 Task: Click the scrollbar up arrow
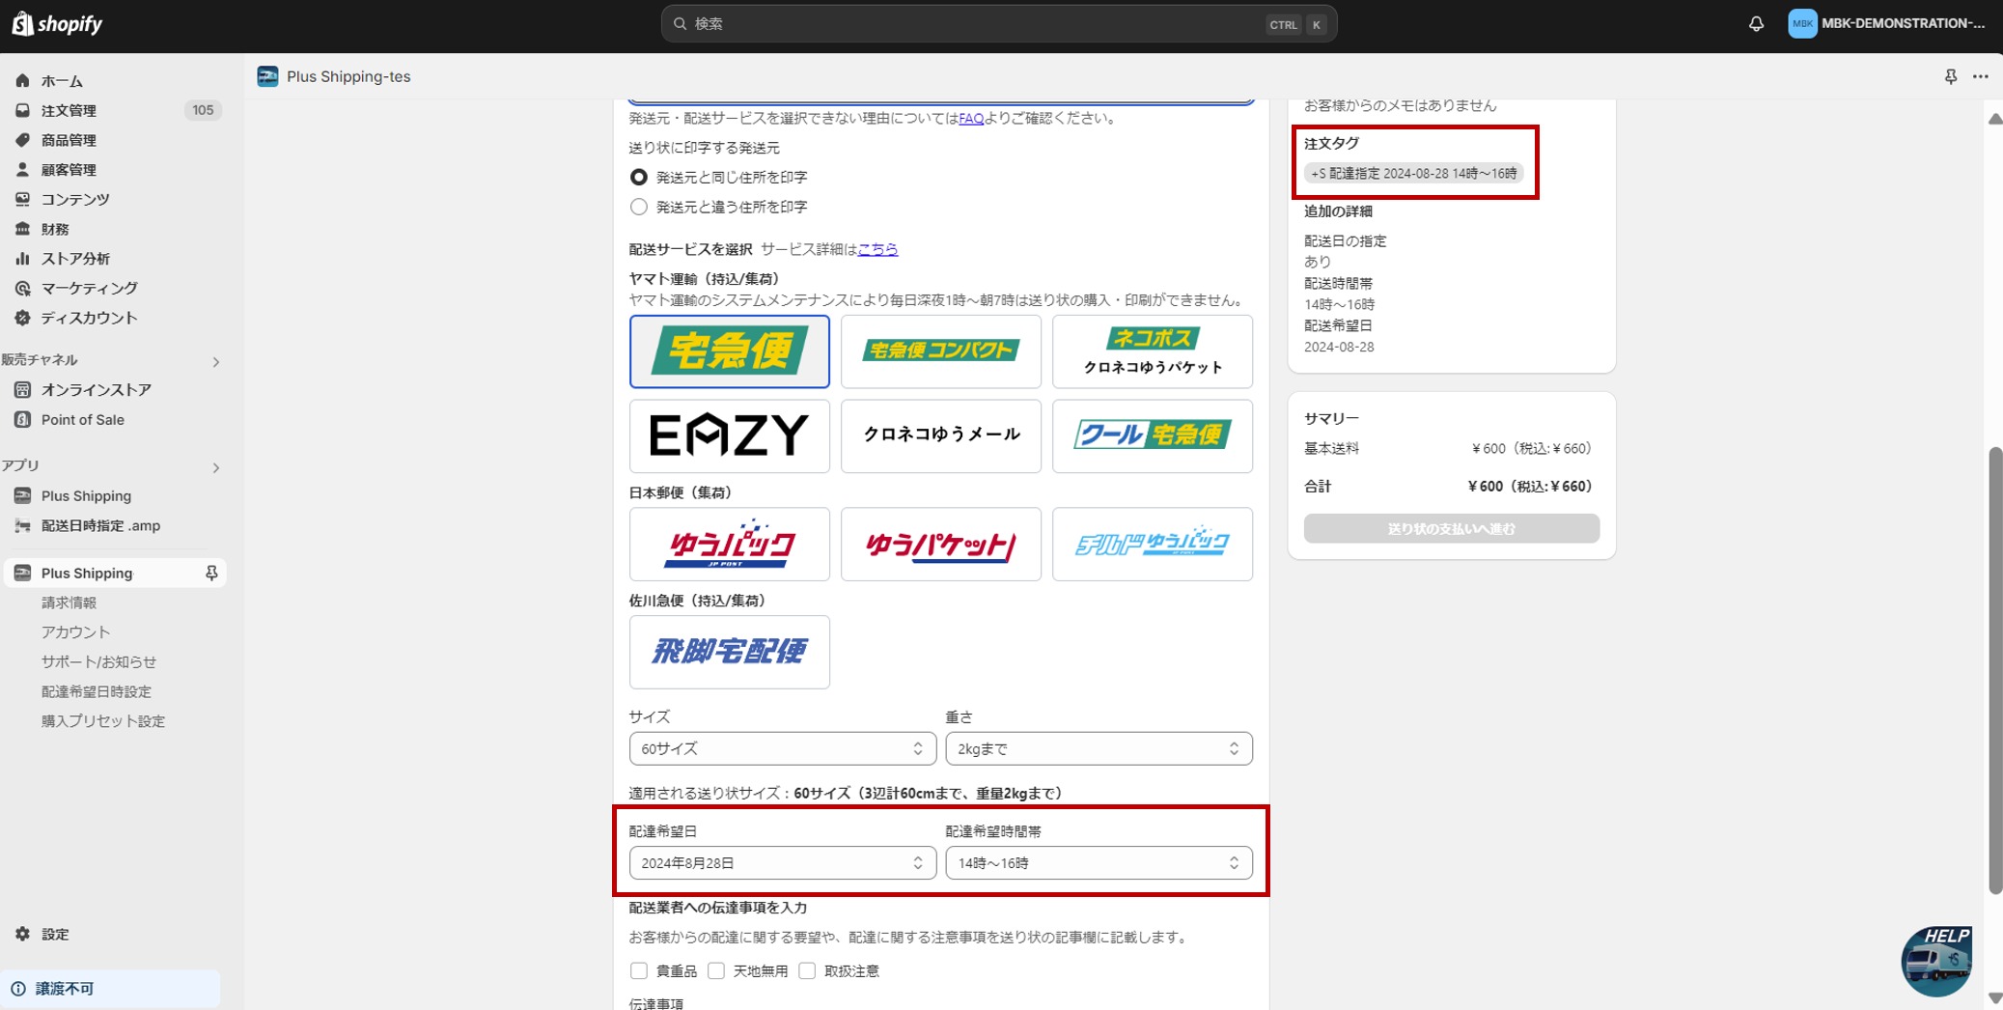click(x=1995, y=119)
